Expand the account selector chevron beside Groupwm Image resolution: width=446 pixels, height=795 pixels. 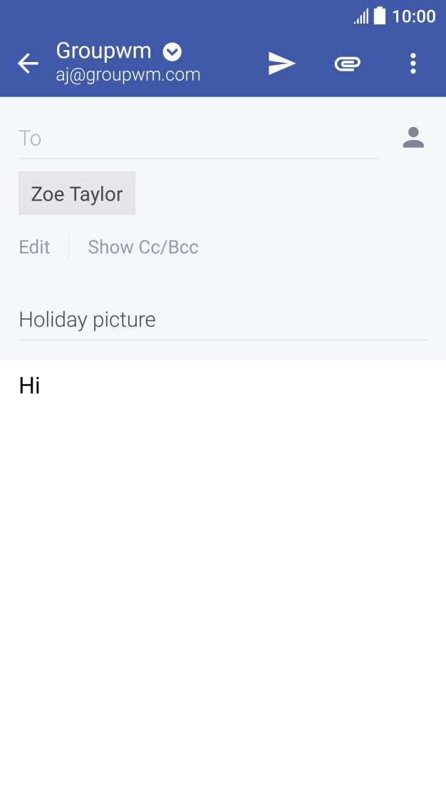tap(172, 51)
